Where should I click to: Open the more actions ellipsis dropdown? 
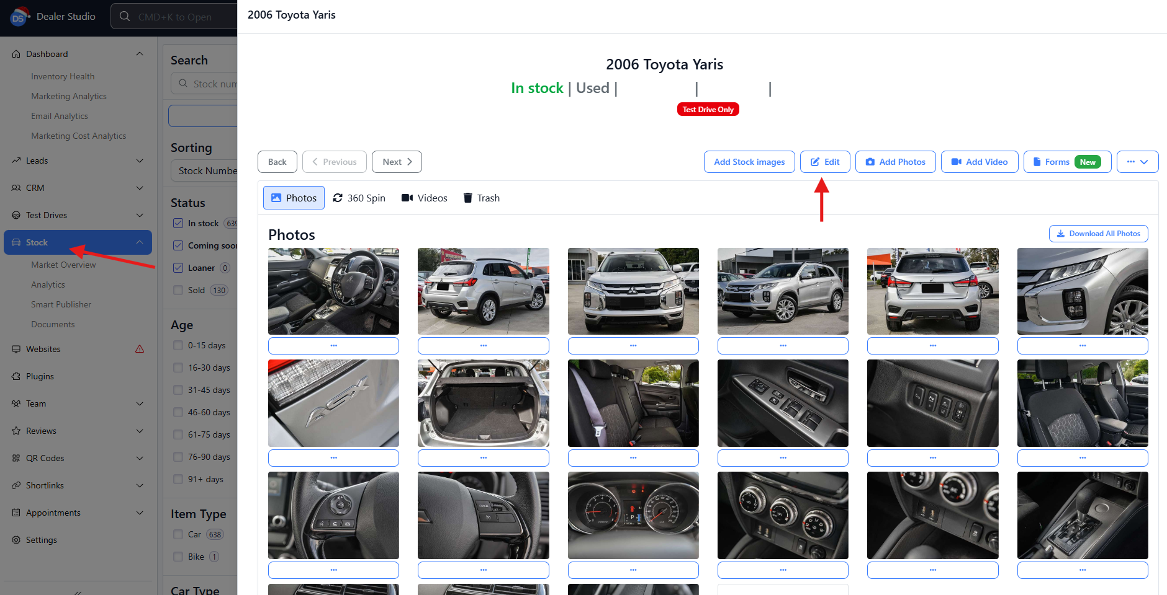(x=1137, y=162)
